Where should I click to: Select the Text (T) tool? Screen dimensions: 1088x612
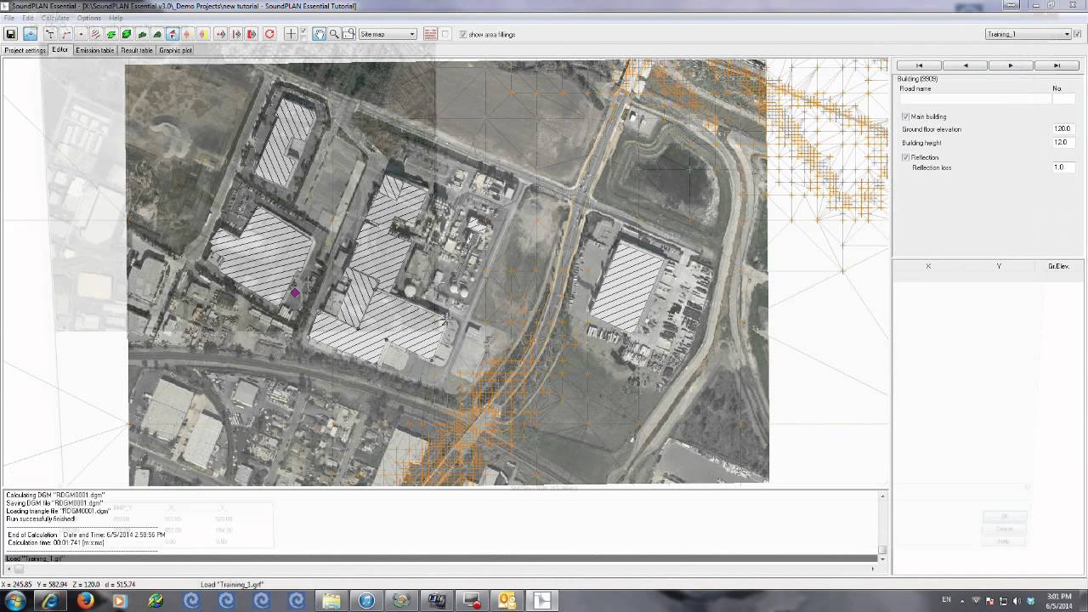tap(50, 34)
